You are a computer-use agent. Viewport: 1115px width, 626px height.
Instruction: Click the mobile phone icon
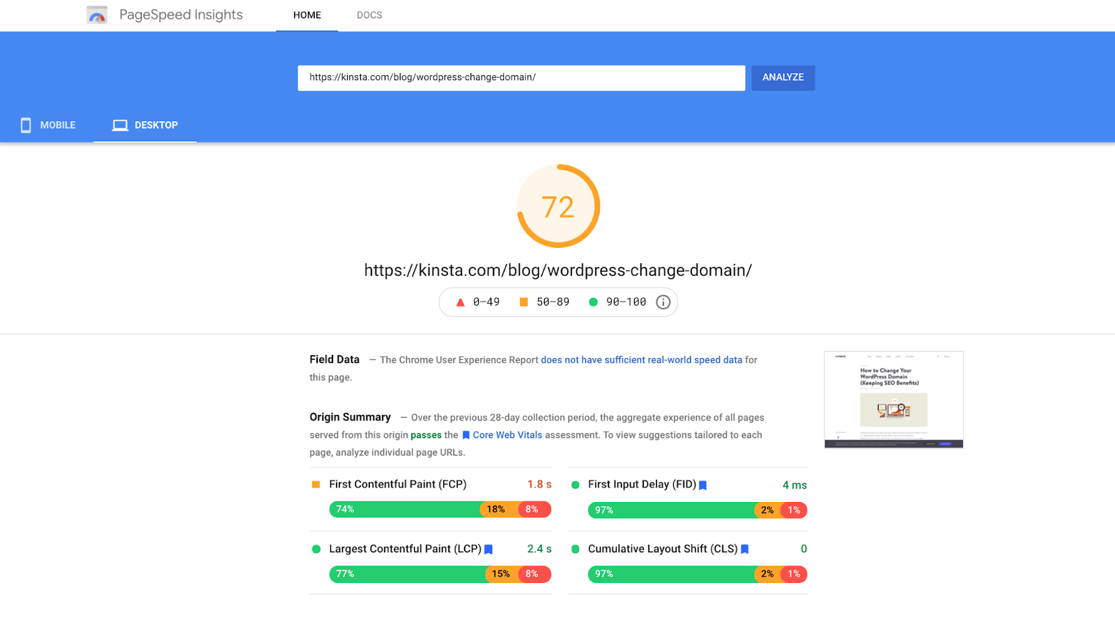(26, 125)
